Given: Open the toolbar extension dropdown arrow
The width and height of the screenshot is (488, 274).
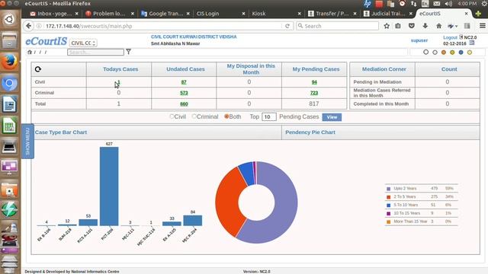Looking at the screenshot, I should coord(457,27).
